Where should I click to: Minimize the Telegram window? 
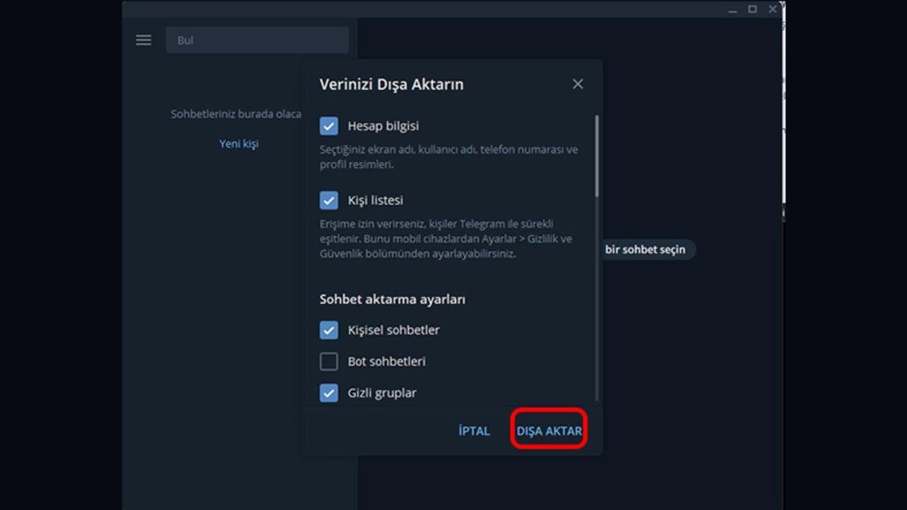[x=732, y=10]
